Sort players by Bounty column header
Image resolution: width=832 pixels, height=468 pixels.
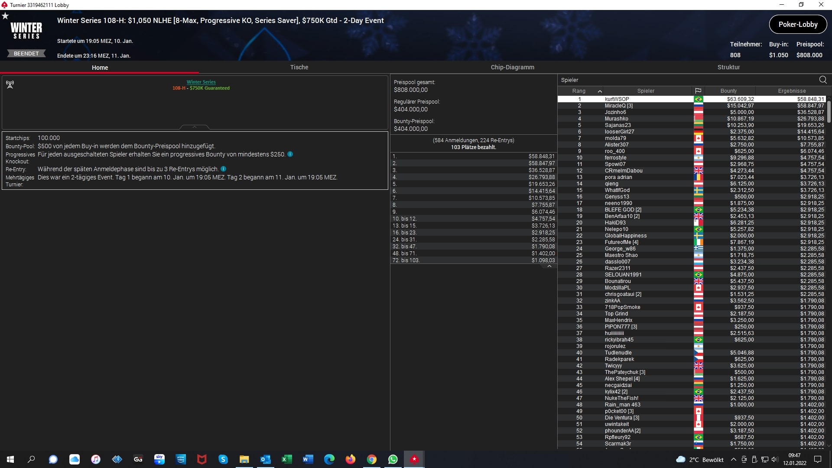pyautogui.click(x=728, y=91)
